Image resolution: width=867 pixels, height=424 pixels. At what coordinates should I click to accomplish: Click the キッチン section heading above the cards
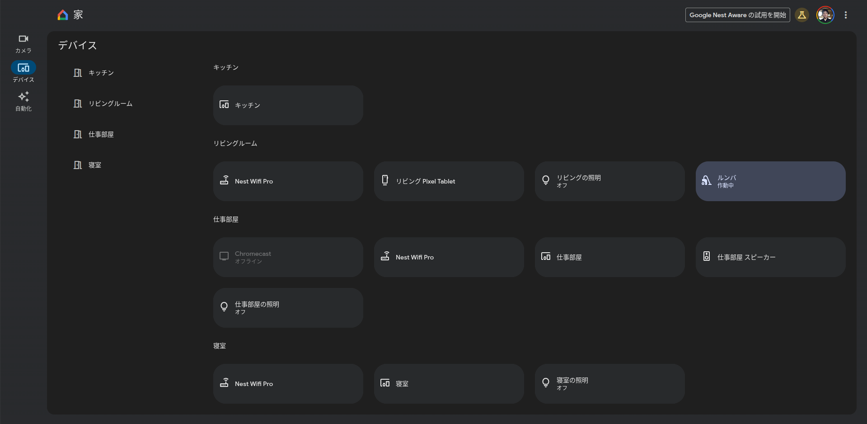[x=226, y=67]
